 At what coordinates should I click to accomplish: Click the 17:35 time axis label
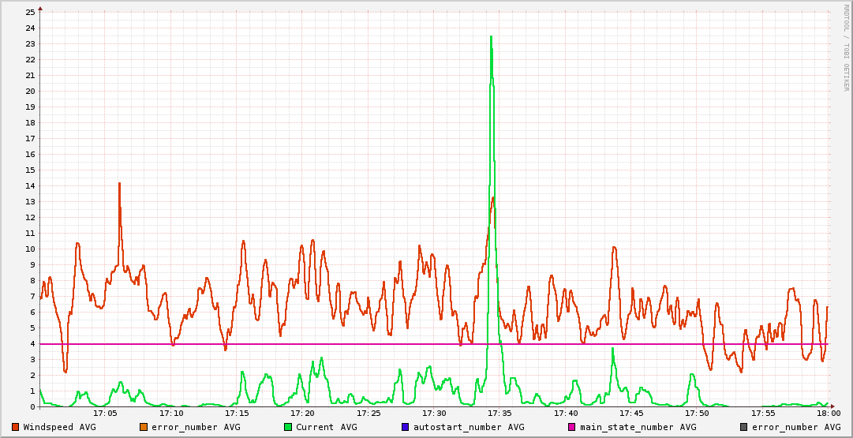click(499, 413)
